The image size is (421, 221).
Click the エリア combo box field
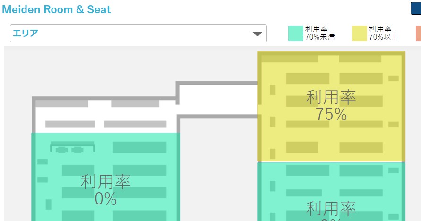(x=138, y=33)
